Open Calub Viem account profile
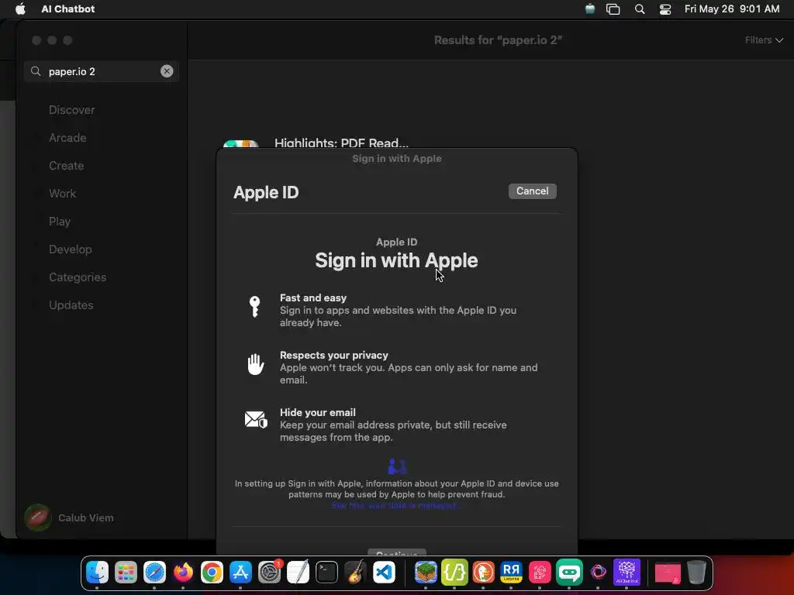Viewport: 794px width, 595px height. tap(69, 518)
